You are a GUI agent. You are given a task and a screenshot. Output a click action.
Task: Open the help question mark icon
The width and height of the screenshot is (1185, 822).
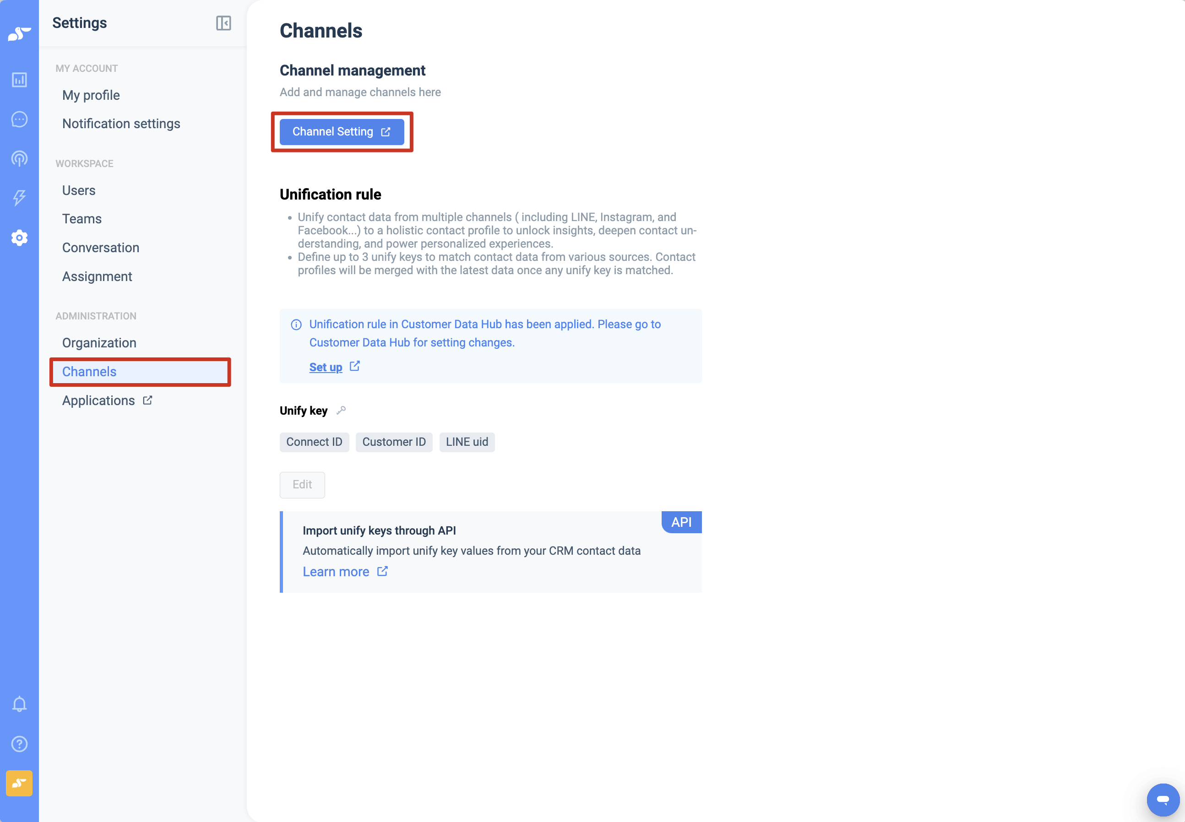19,744
